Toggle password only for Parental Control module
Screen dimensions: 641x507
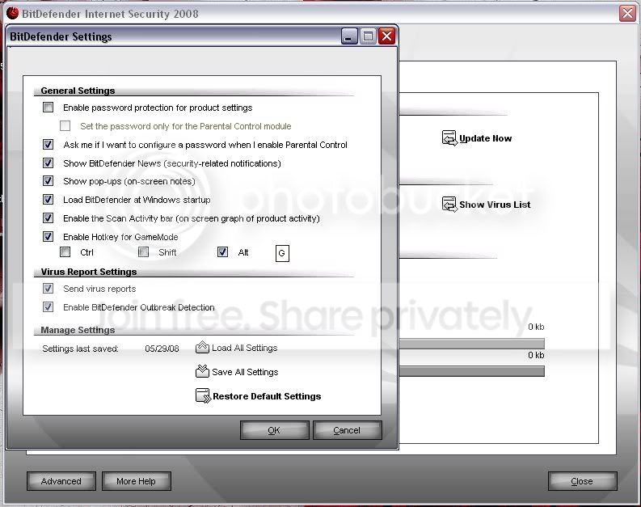[65, 126]
